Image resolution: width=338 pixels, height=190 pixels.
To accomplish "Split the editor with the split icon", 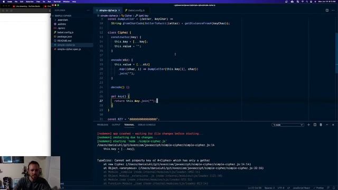I will pos(327,11).
